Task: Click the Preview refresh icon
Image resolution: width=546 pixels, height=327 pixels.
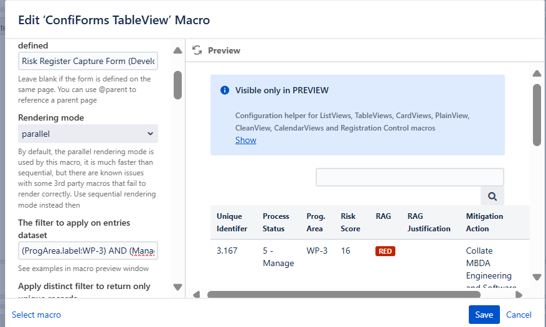Action: click(197, 50)
